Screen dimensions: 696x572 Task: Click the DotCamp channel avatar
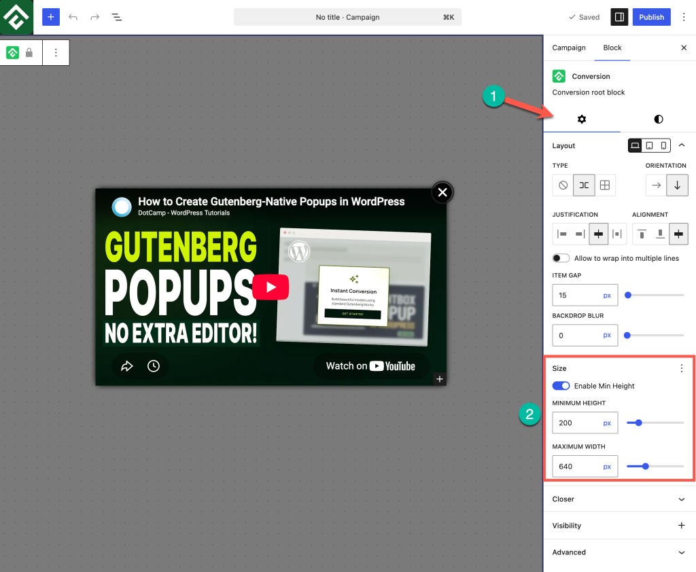[x=122, y=207]
